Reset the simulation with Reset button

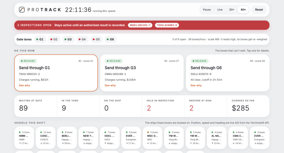point(259,10)
